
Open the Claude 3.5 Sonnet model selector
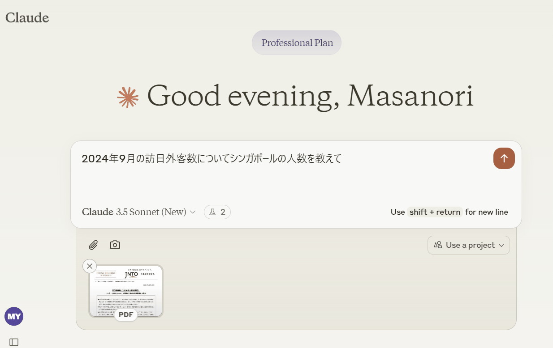tap(139, 212)
